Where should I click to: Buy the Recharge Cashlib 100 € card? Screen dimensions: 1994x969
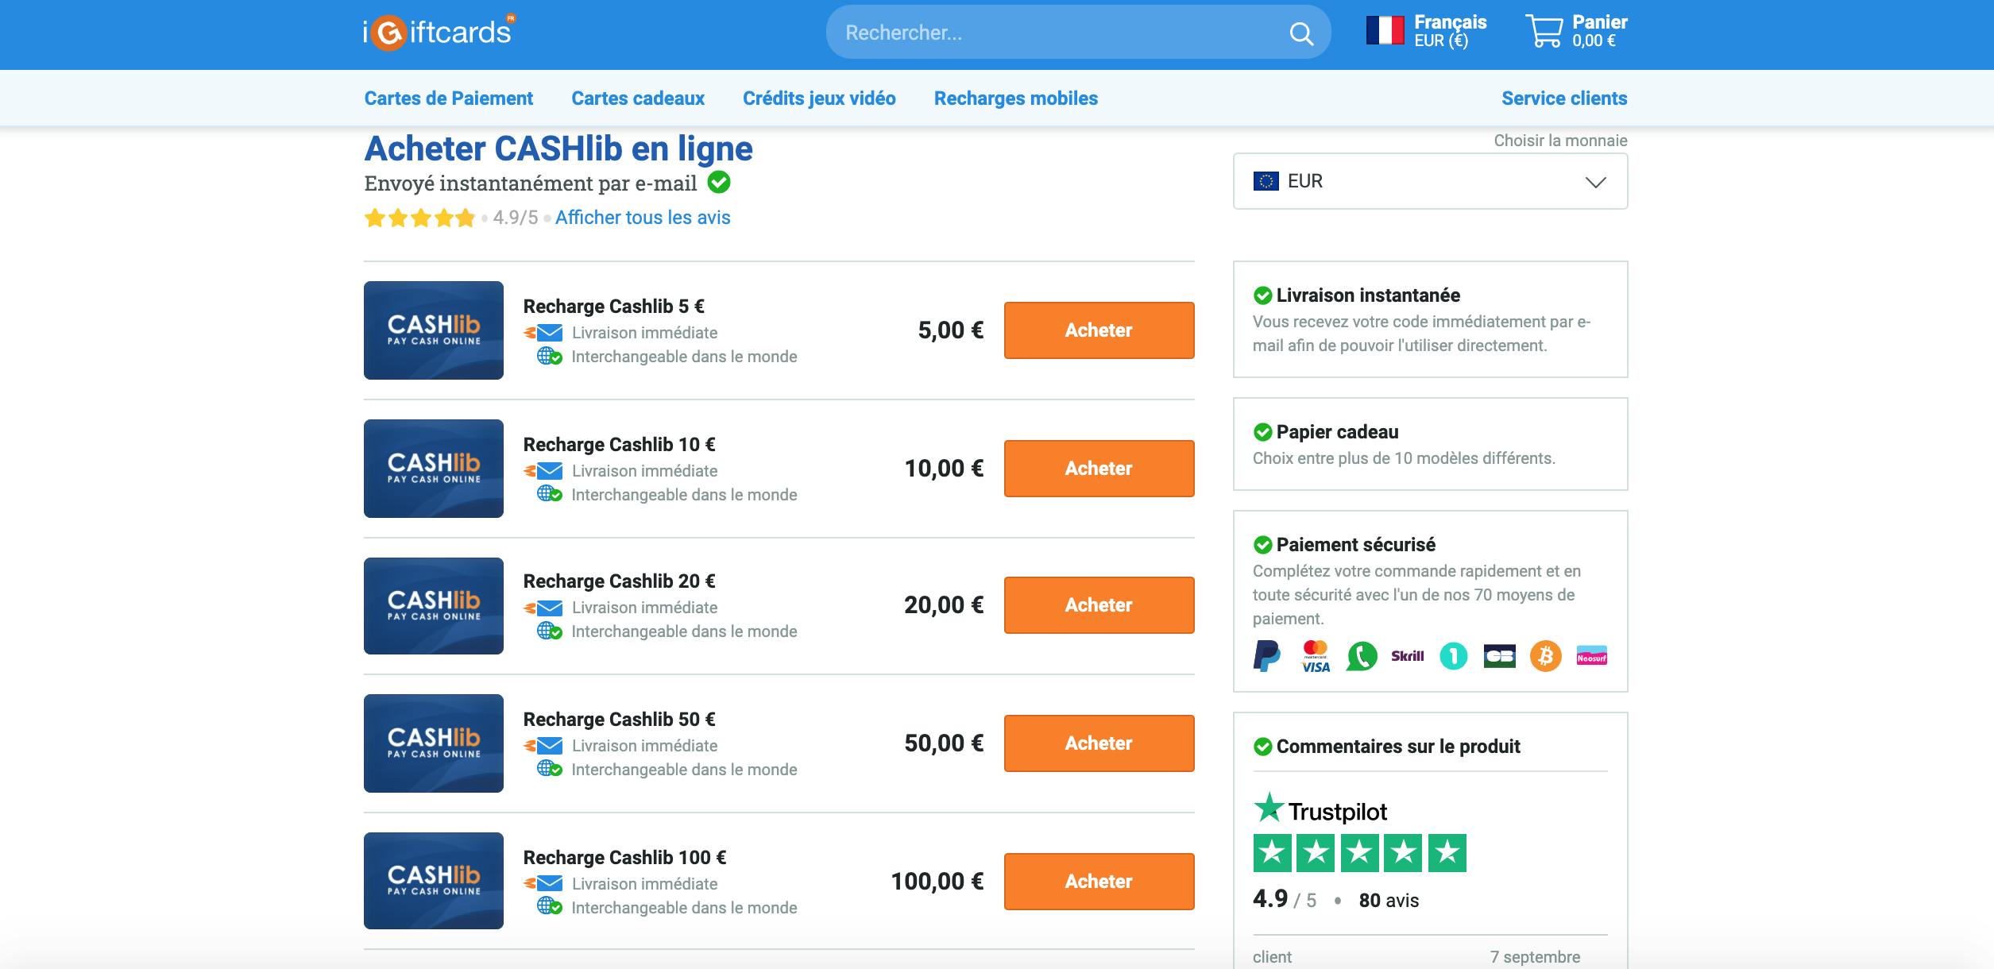pos(1099,882)
